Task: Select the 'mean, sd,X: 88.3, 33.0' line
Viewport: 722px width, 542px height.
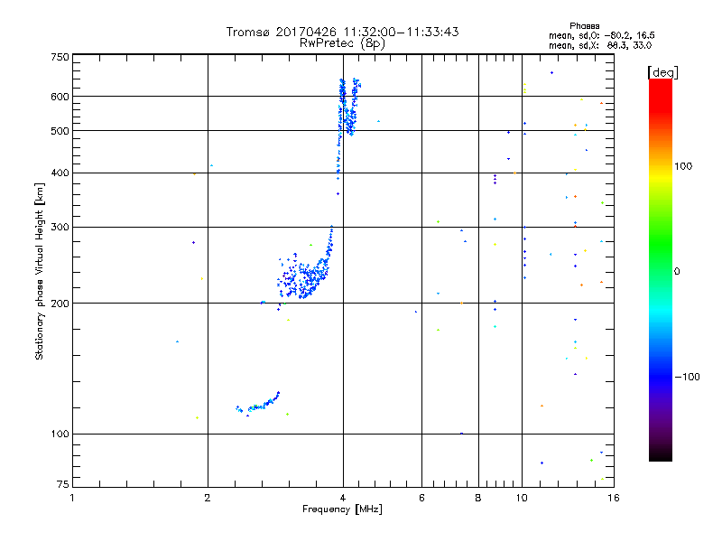Action: 600,45
